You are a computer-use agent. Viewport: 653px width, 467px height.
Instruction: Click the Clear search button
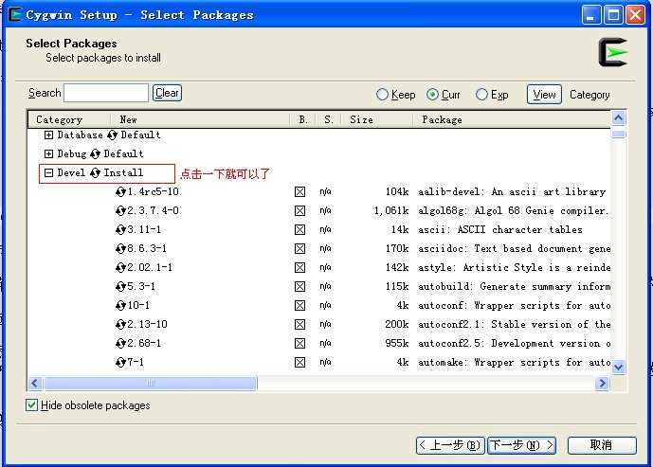tap(167, 93)
